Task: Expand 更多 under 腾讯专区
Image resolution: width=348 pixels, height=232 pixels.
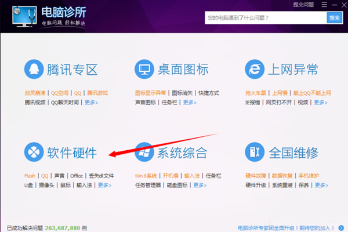Action: pos(92,103)
